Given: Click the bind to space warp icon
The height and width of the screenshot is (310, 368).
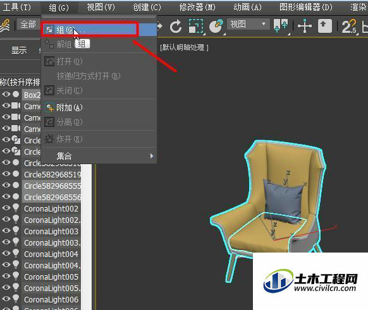Looking at the screenshot, I should [6, 26].
